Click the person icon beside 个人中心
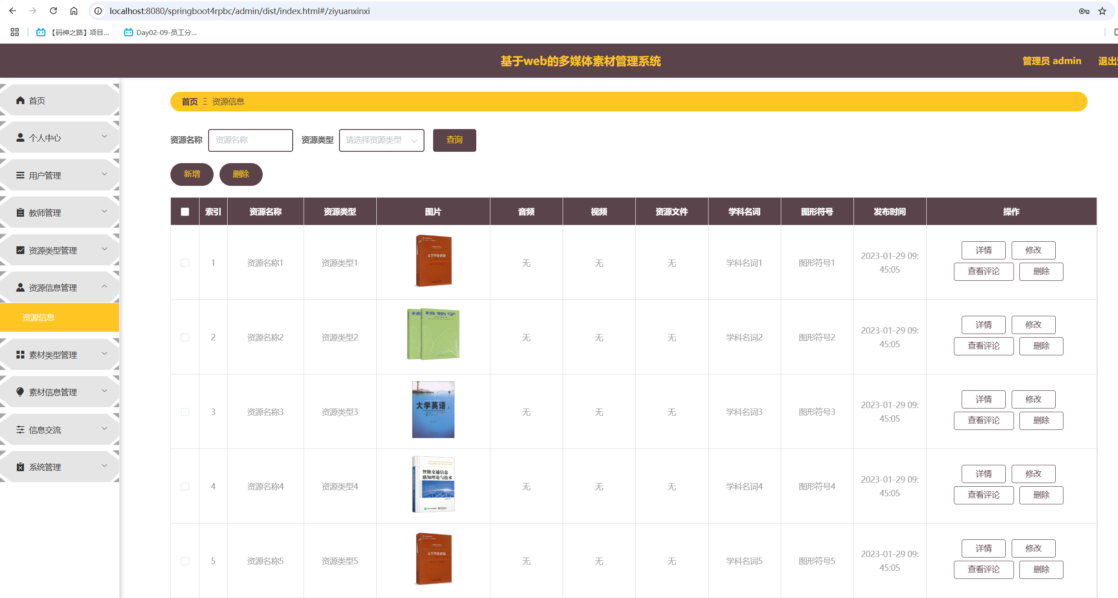Screen dimensions: 1118x598 [20, 138]
